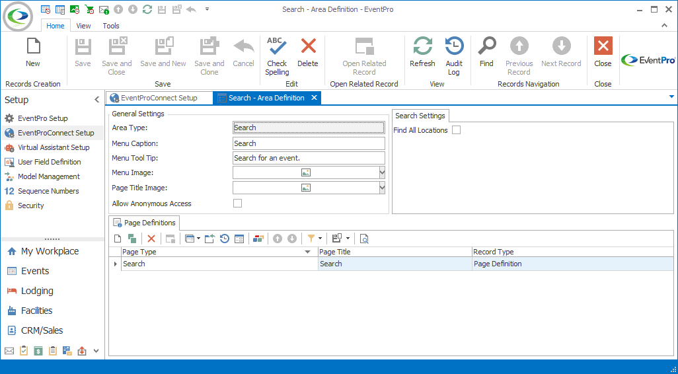Go to Facilities module
This screenshot has width=678, height=374.
coord(37,311)
